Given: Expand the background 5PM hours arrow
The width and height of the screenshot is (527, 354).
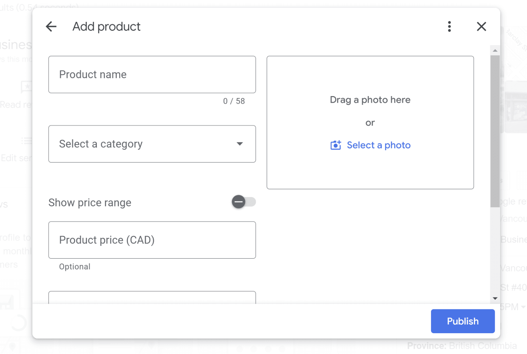Looking at the screenshot, I should (523, 307).
